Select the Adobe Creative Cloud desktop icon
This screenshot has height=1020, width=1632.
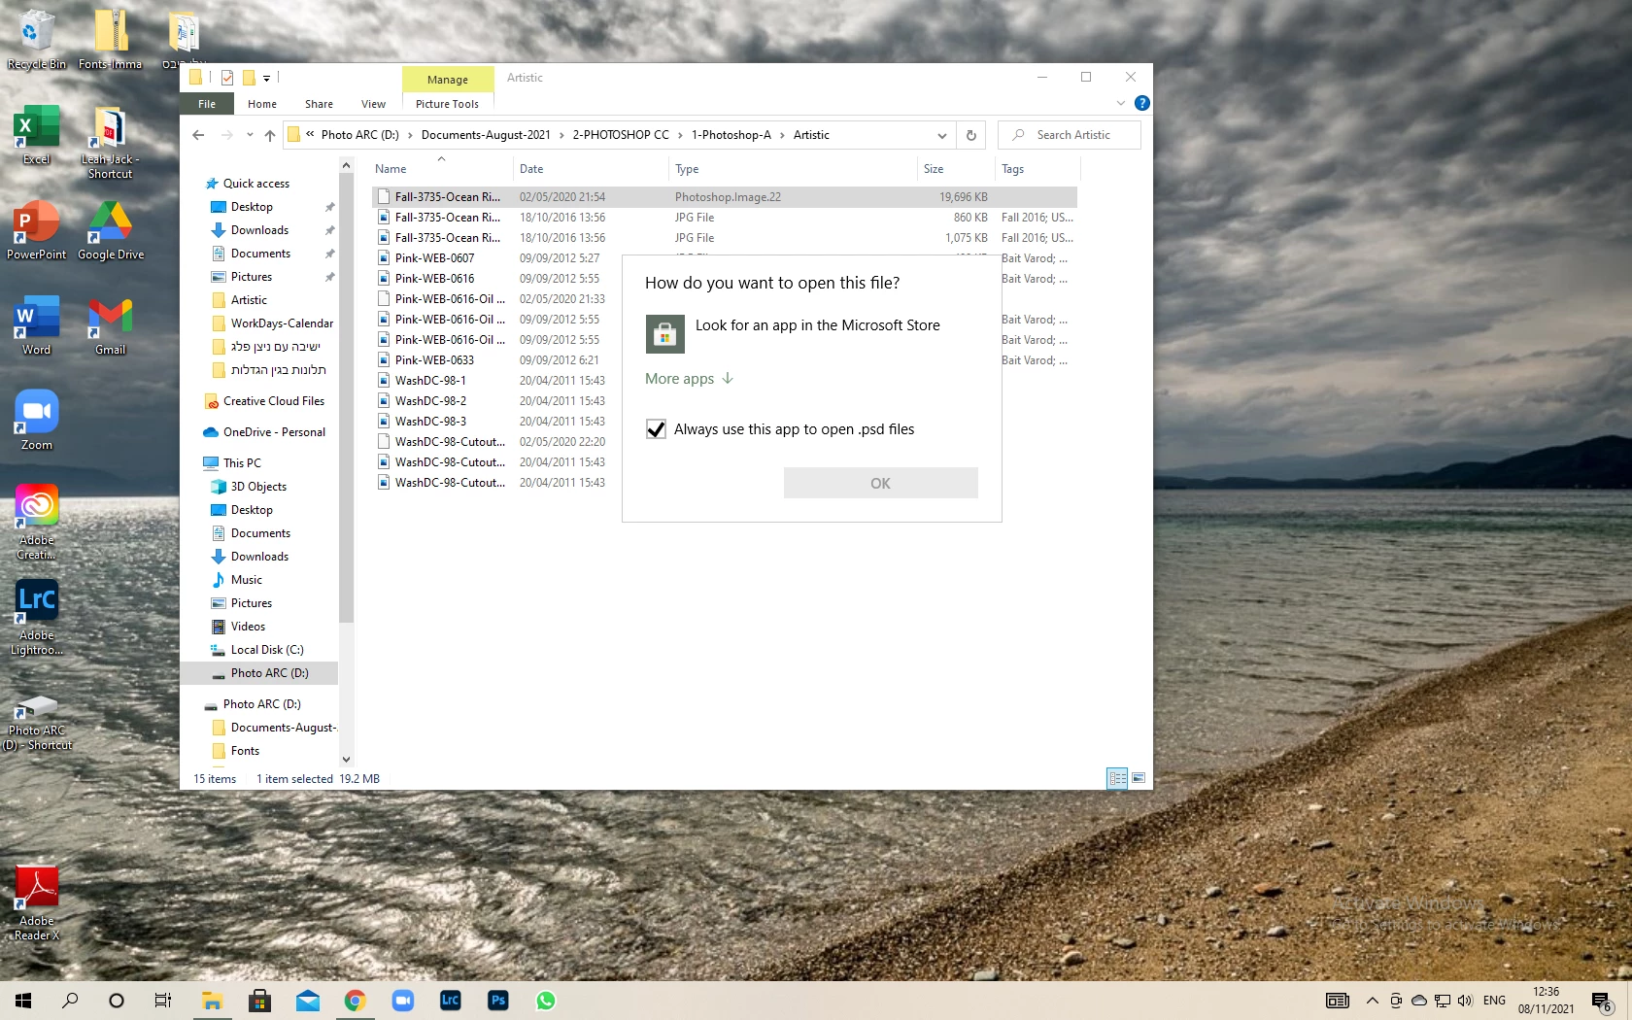tap(37, 523)
